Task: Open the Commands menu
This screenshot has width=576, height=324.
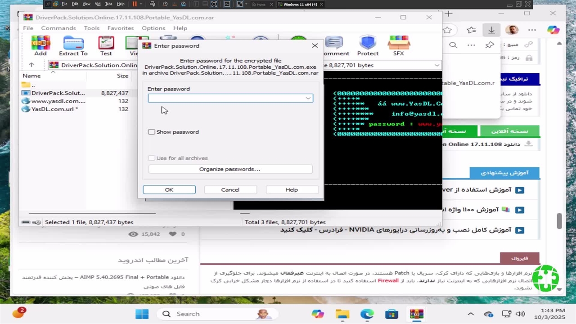Action: point(58,28)
